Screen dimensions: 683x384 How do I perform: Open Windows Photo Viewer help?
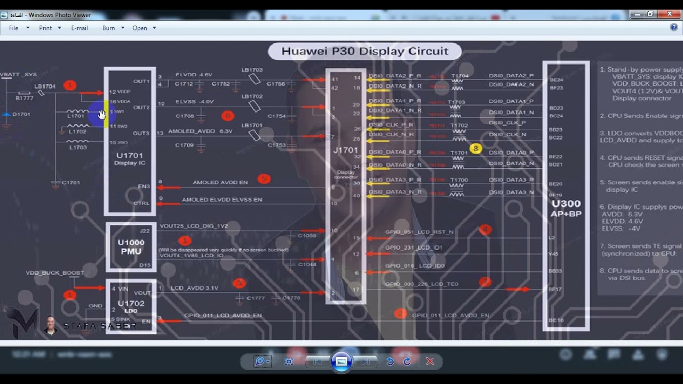coord(674,27)
